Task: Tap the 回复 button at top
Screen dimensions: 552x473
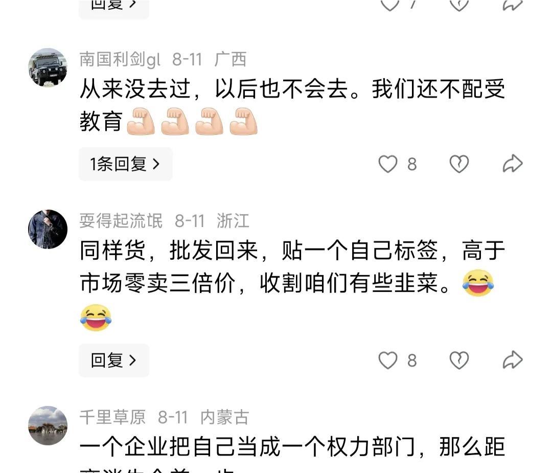Action: (x=114, y=8)
